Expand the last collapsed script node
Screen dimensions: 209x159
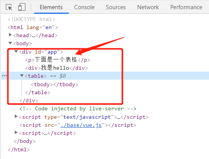(16, 133)
